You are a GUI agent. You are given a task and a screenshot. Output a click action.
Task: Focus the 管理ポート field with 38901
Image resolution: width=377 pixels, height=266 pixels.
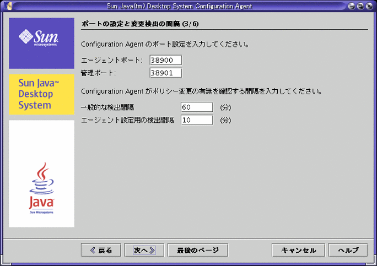coord(166,73)
